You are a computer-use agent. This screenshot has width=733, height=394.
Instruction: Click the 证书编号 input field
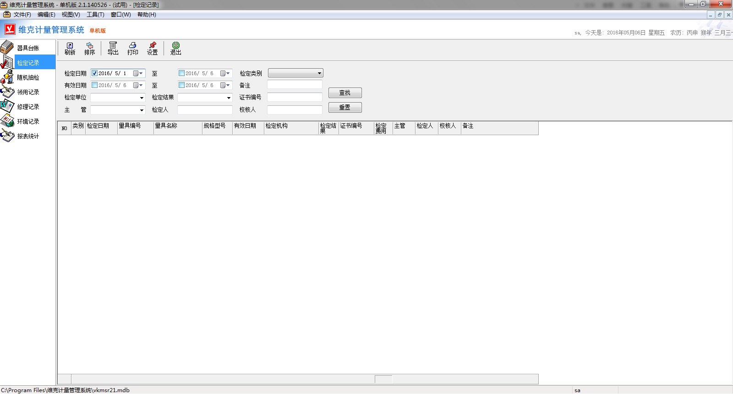tap(295, 97)
